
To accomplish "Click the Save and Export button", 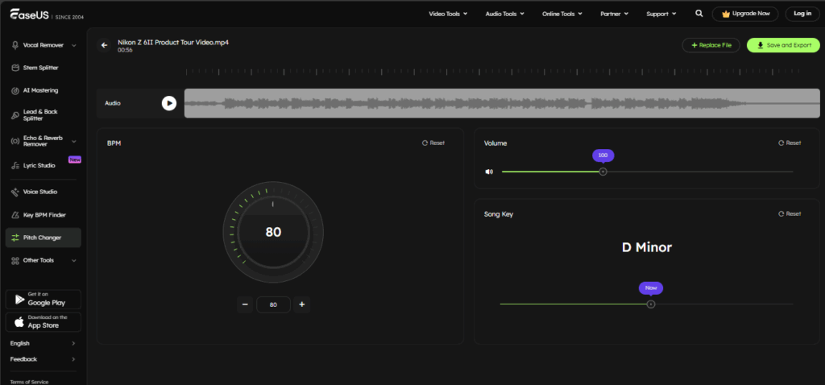I will click(784, 45).
